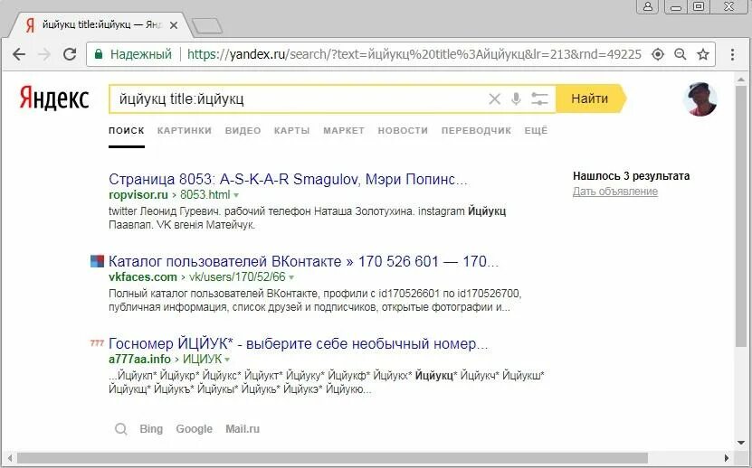Repeat the search on Mail.ru
The width and height of the screenshot is (752, 468).
click(243, 429)
